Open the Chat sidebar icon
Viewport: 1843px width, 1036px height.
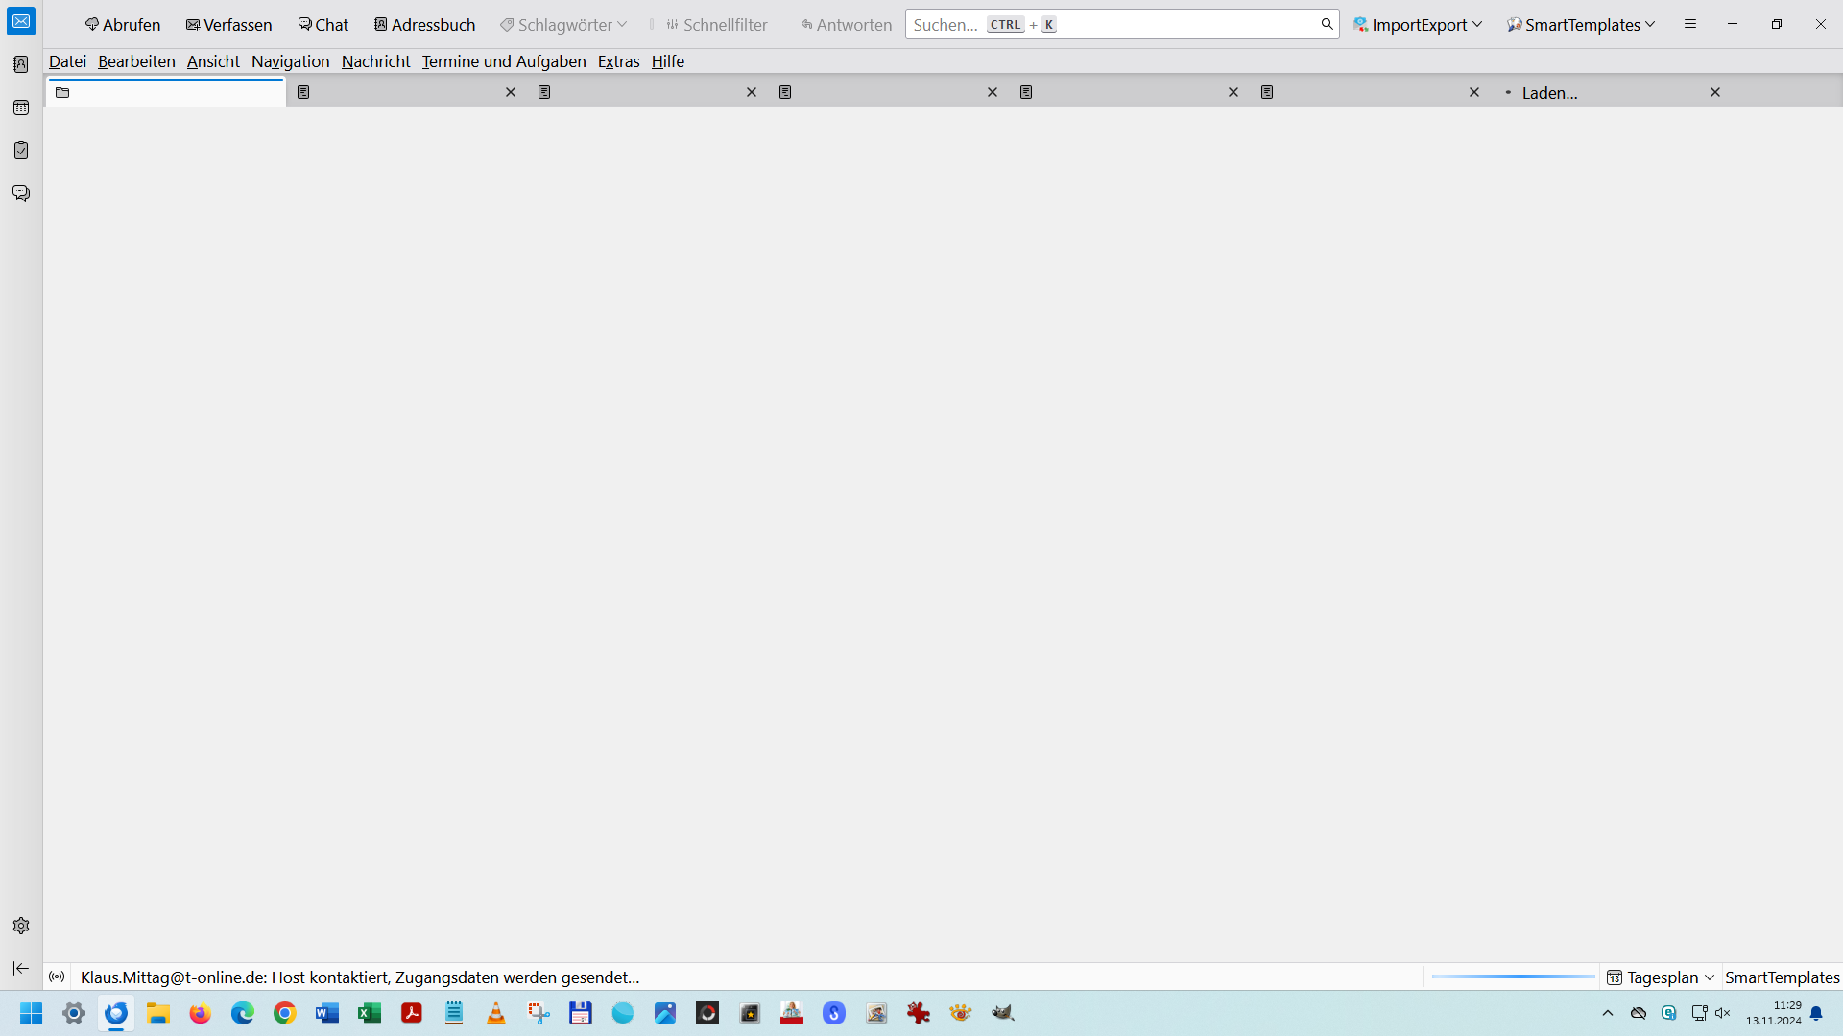(x=21, y=194)
